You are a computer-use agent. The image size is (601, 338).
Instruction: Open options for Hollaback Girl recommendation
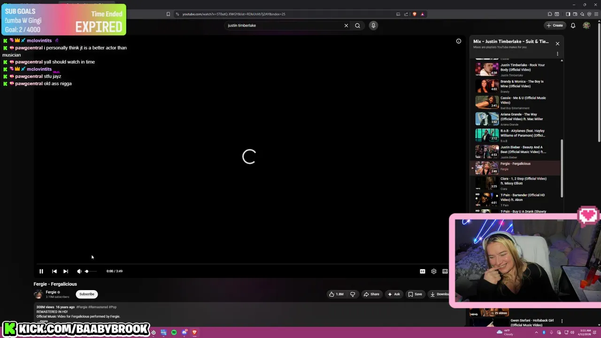point(562,321)
